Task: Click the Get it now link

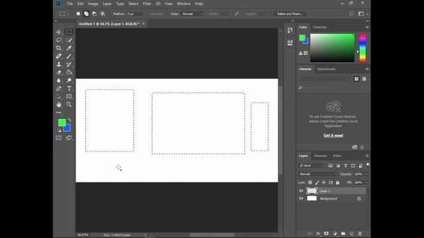Action: pyautogui.click(x=333, y=135)
